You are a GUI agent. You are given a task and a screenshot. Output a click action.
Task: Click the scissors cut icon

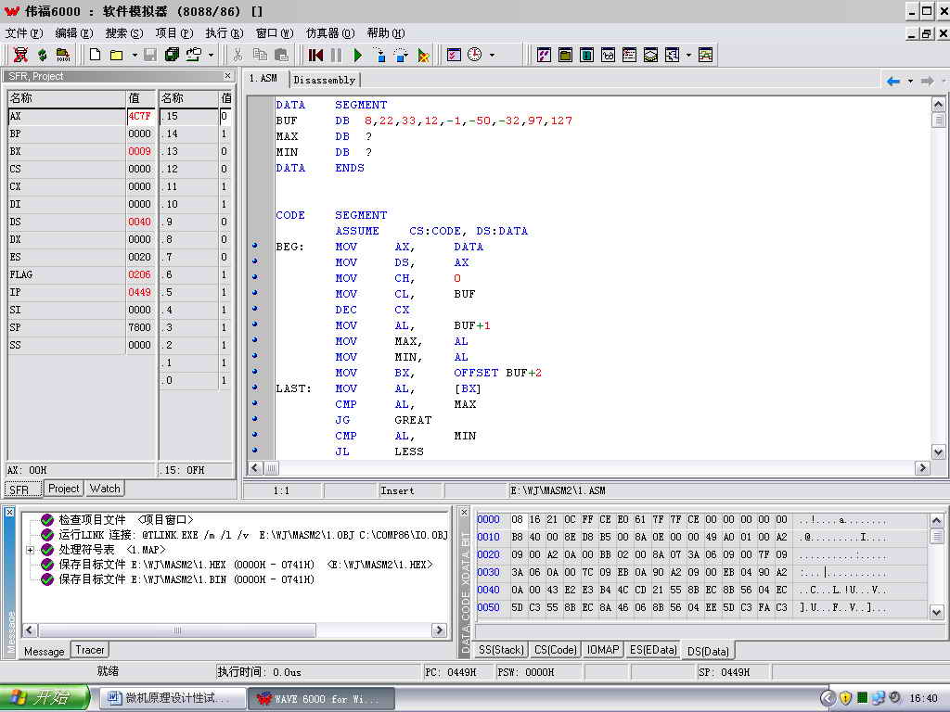(x=238, y=55)
